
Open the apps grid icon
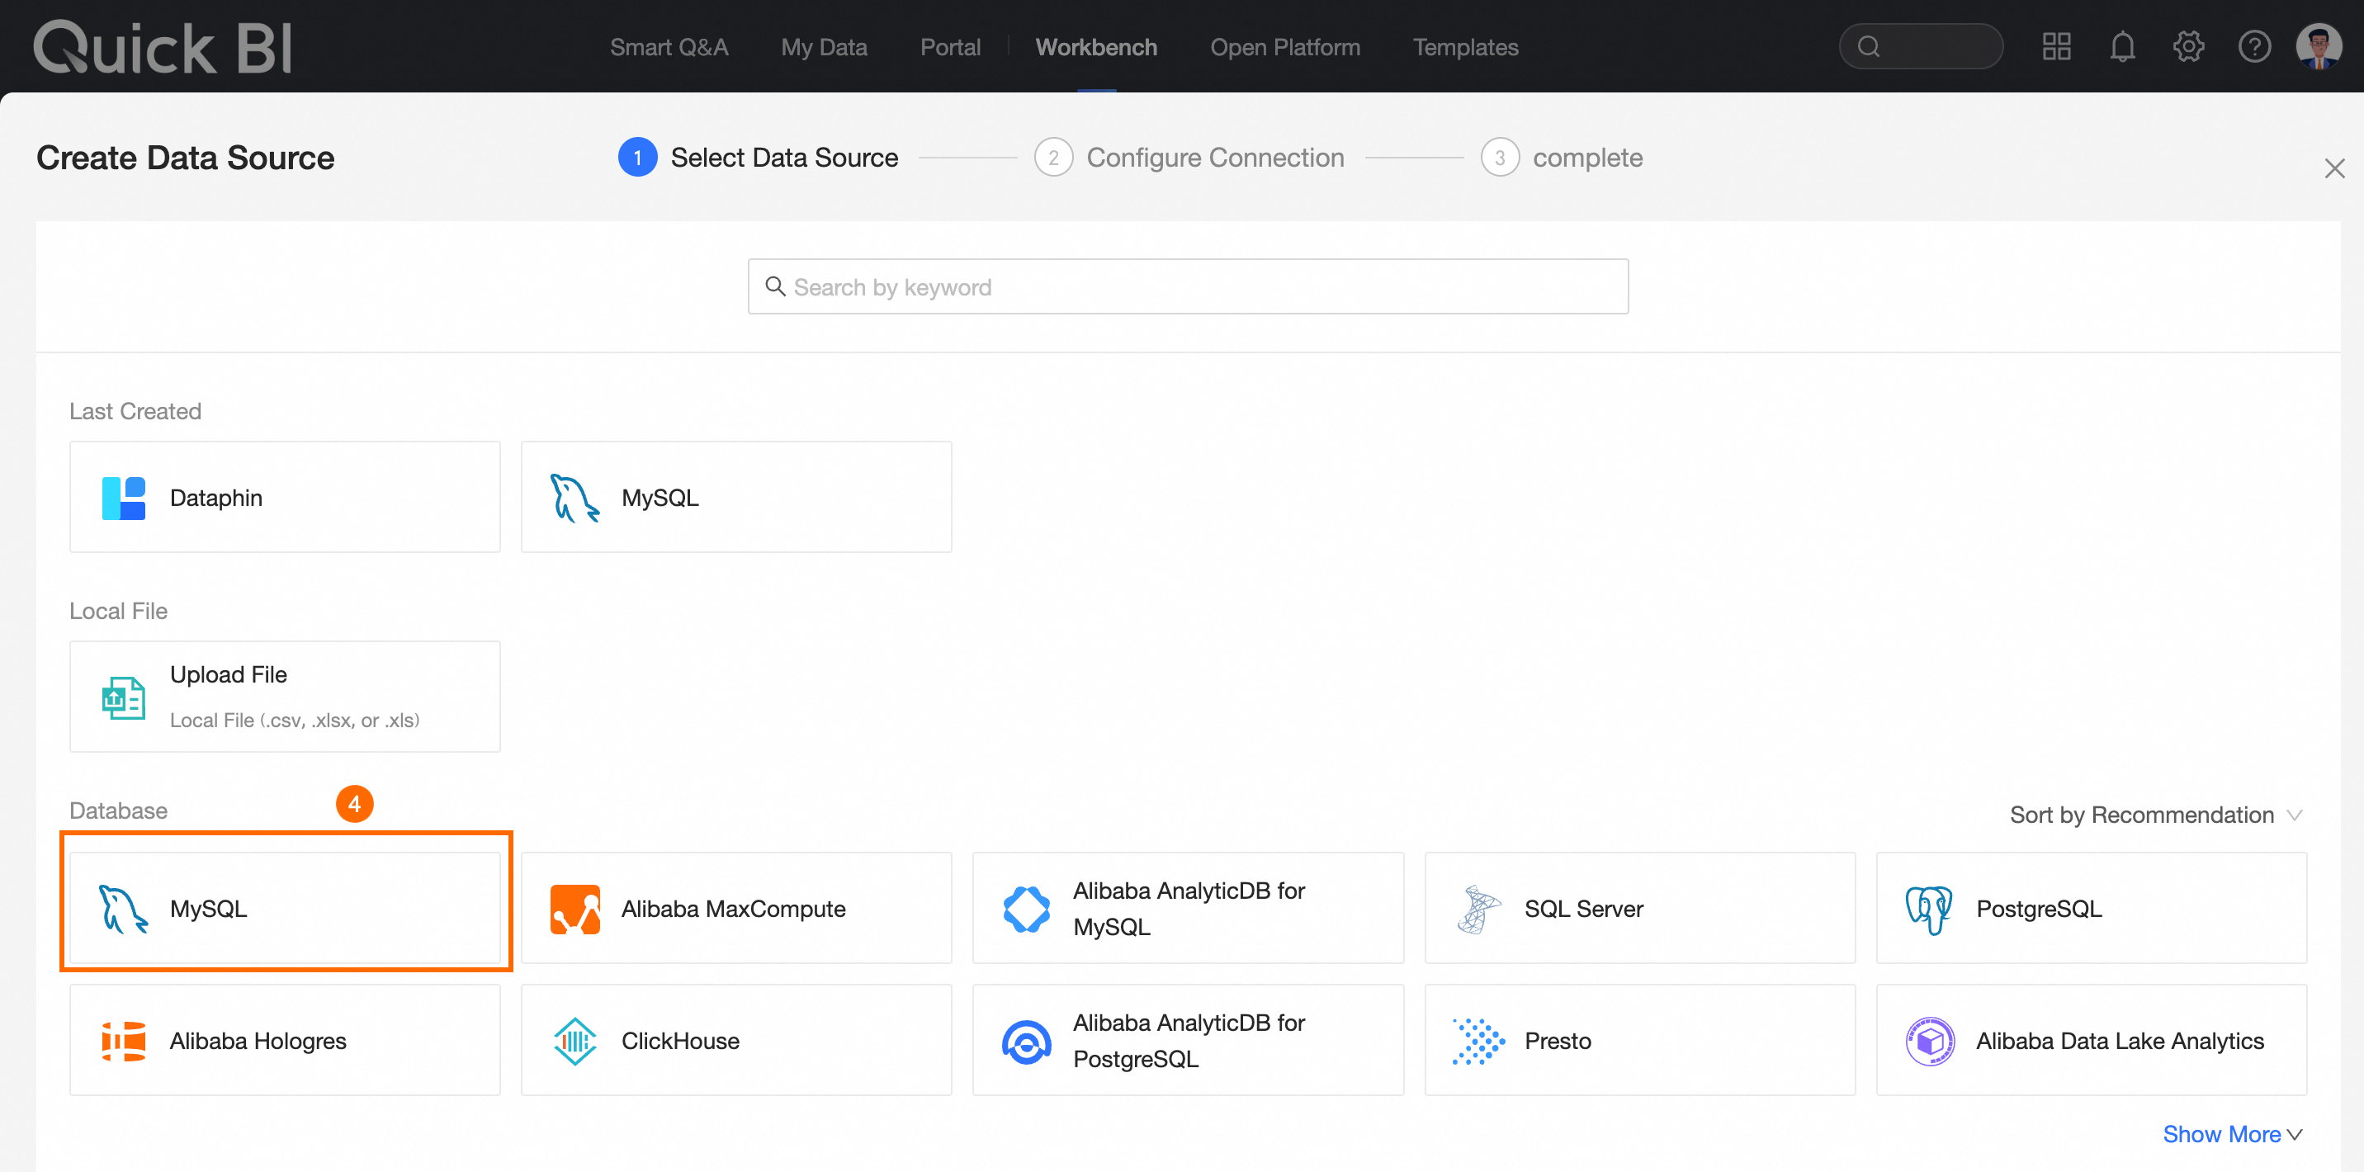coord(2057,47)
